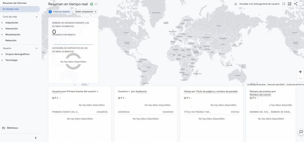The width and height of the screenshot is (304, 142).
Task: Expand Grupos demográficos item
Action: [2, 54]
